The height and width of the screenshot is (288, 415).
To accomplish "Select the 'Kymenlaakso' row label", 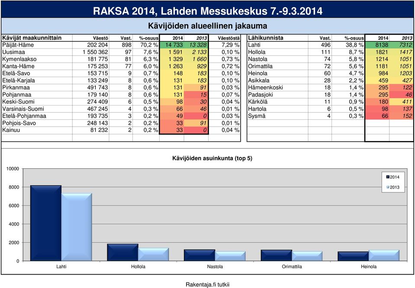I will [19, 59].
